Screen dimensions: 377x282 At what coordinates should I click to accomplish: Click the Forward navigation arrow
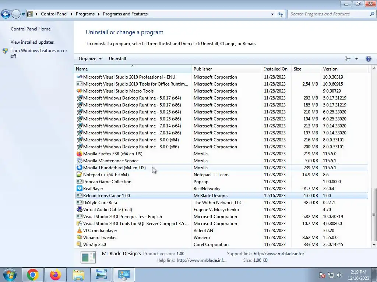[x=16, y=14]
